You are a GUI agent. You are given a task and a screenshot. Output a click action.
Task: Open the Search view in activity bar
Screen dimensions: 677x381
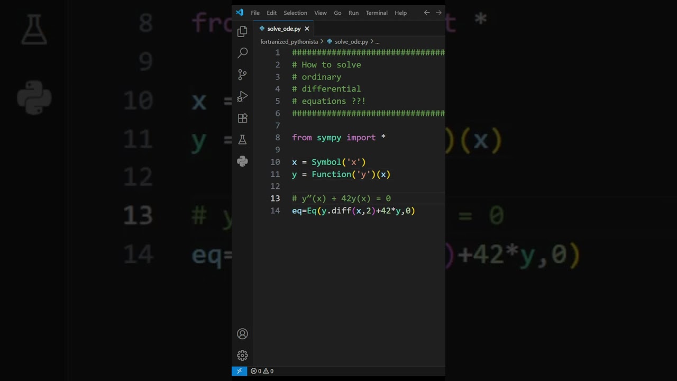[242, 53]
